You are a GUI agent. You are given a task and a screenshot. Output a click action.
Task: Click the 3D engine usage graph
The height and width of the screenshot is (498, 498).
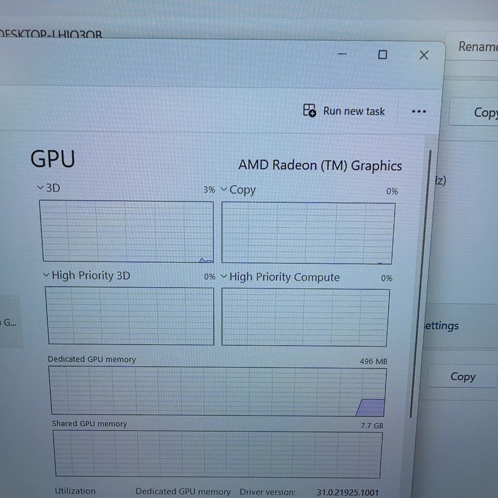point(127,232)
